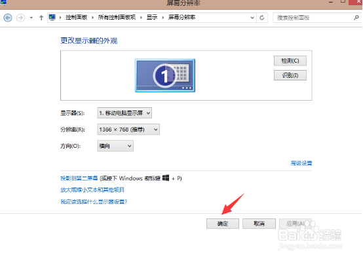
Task: Click the computer icon in the address bar
Action: [x=52, y=17]
